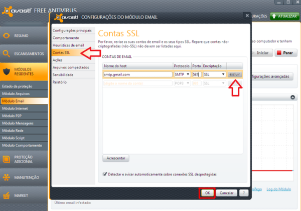Click the Parar button in main window
301x211 pixels.
[285, 53]
